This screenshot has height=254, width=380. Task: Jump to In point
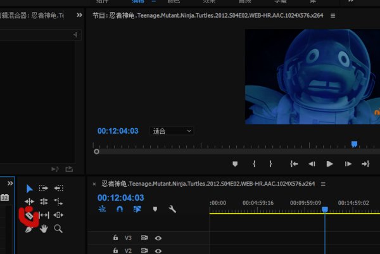pos(294,164)
